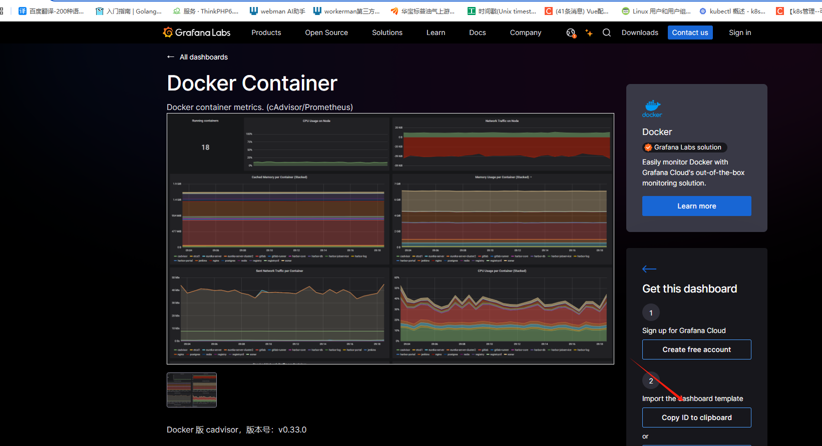Click the 'Docker container metrics' description text
This screenshot has height=446, width=822.
(x=260, y=107)
